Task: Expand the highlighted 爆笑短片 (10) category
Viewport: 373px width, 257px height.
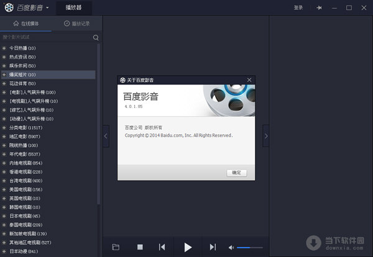Action: pos(4,74)
